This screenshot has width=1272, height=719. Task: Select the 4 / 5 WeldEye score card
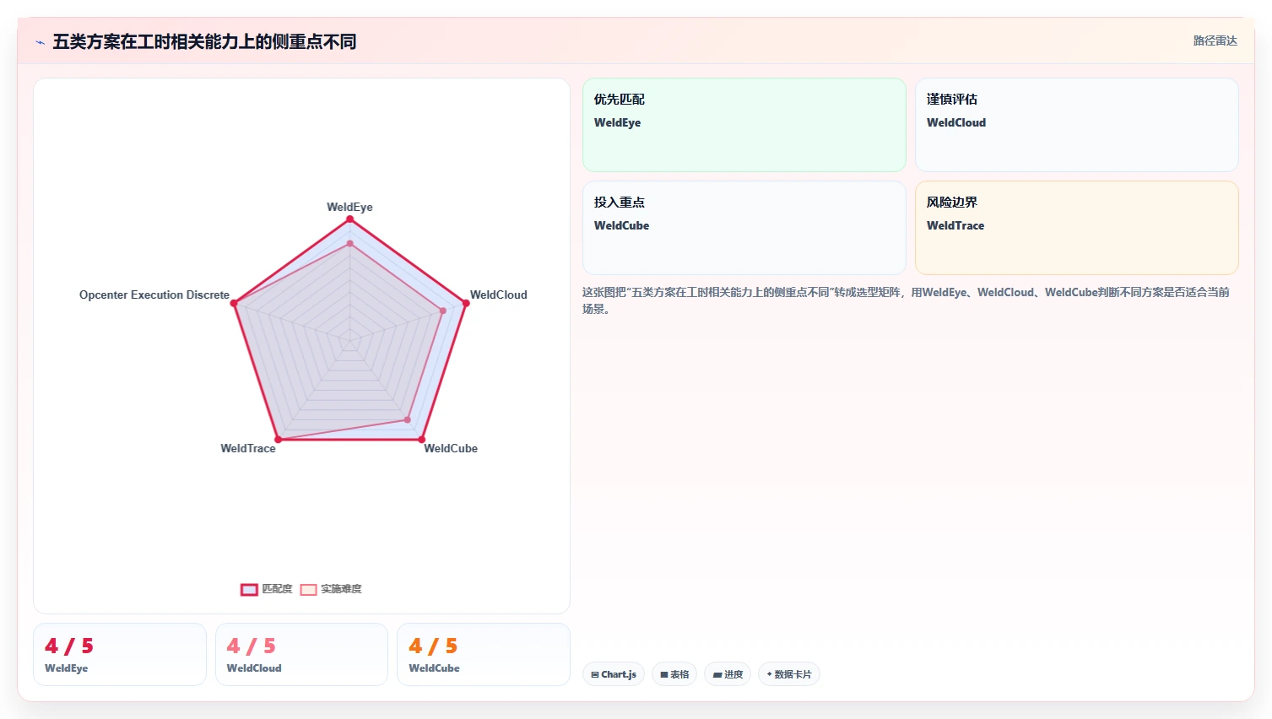click(120, 655)
